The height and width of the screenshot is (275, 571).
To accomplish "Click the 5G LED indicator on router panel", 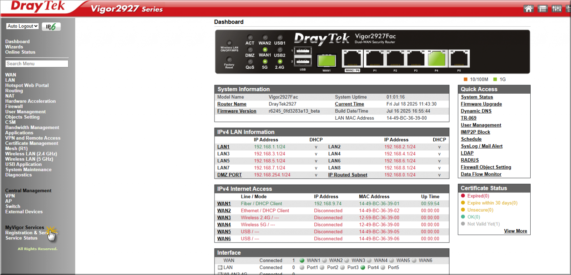I will 265,62.
